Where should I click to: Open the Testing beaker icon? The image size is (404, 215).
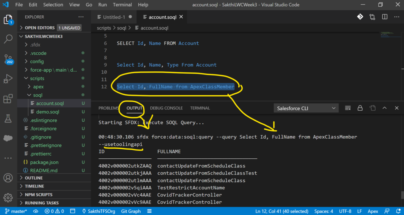(8, 118)
